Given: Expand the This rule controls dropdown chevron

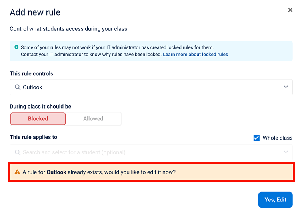Looking at the screenshot, I should pyautogui.click(x=286, y=87).
